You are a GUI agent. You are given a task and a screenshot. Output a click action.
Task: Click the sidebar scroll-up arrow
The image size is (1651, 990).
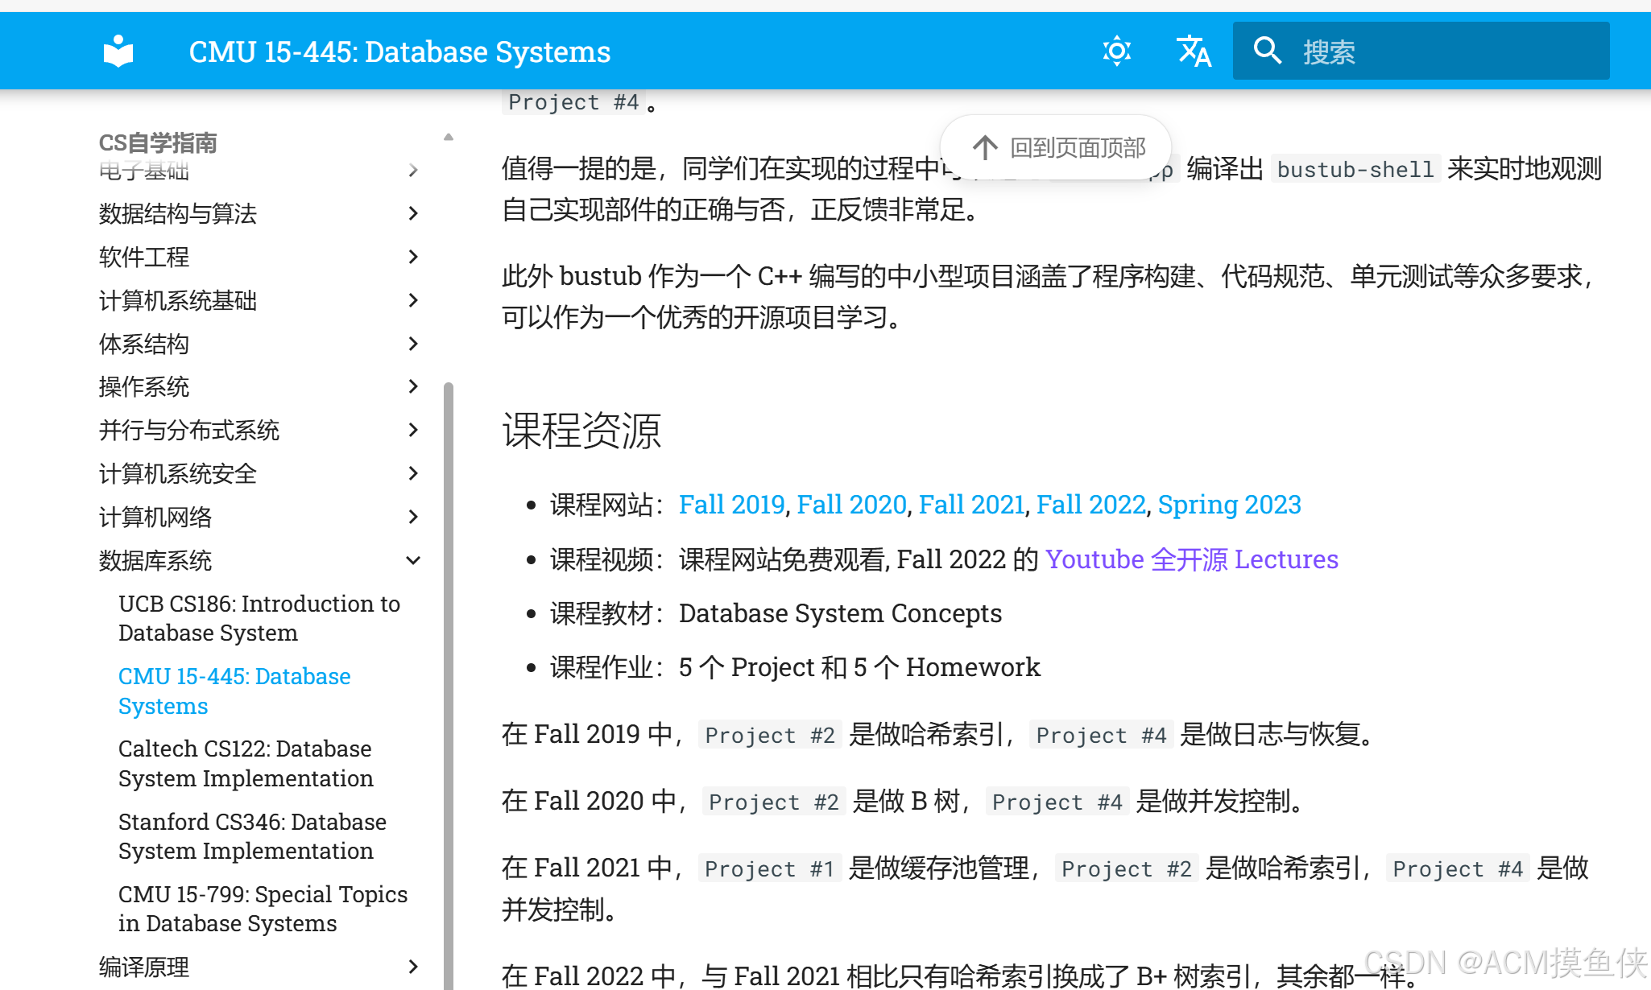click(x=449, y=137)
